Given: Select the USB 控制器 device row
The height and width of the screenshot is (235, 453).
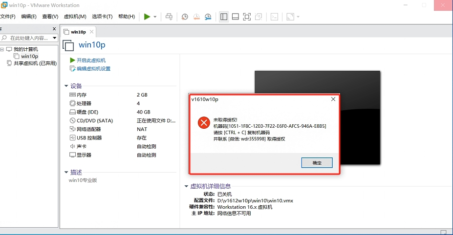Looking at the screenshot, I should pos(123,138).
